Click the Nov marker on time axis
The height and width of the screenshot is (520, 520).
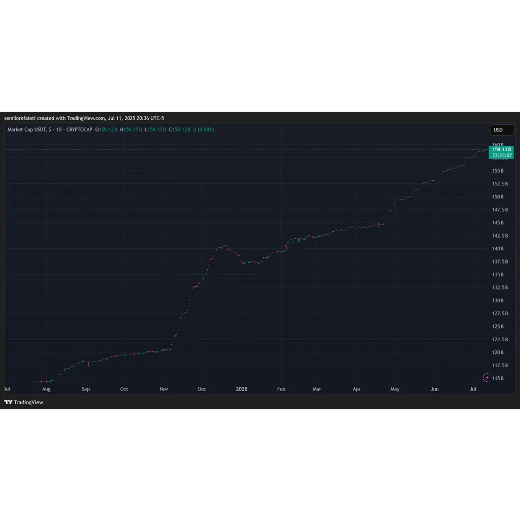pos(164,389)
